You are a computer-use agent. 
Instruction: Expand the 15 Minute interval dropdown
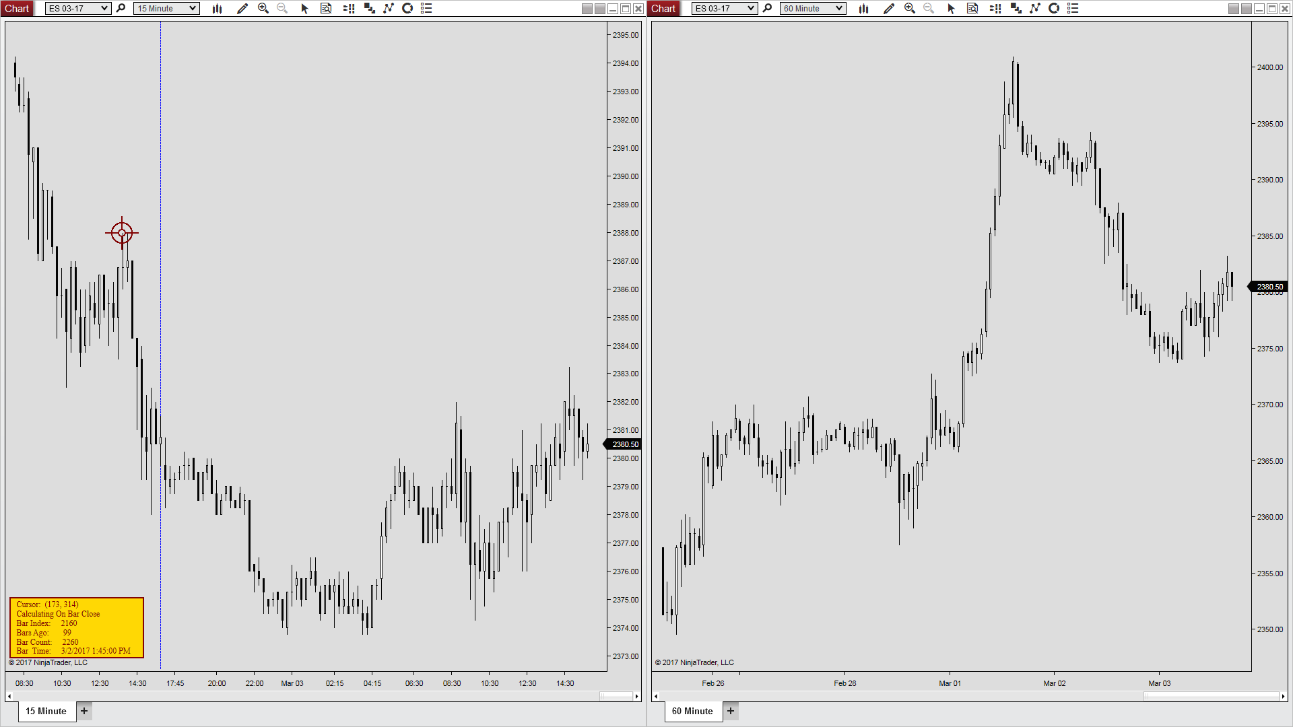click(193, 9)
